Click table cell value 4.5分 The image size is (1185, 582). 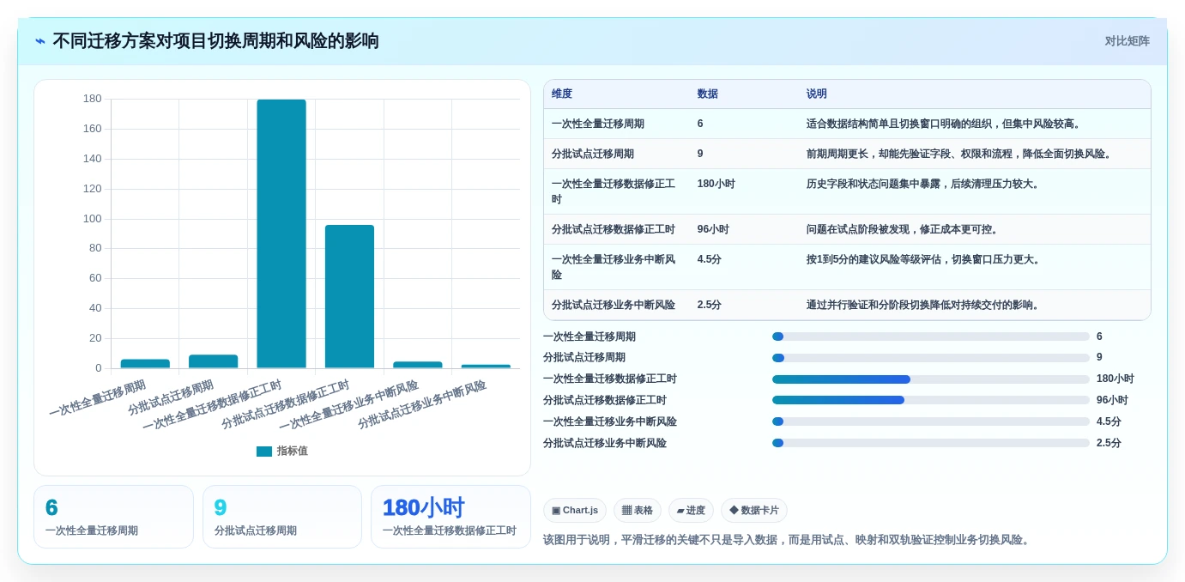pyautogui.click(x=710, y=260)
